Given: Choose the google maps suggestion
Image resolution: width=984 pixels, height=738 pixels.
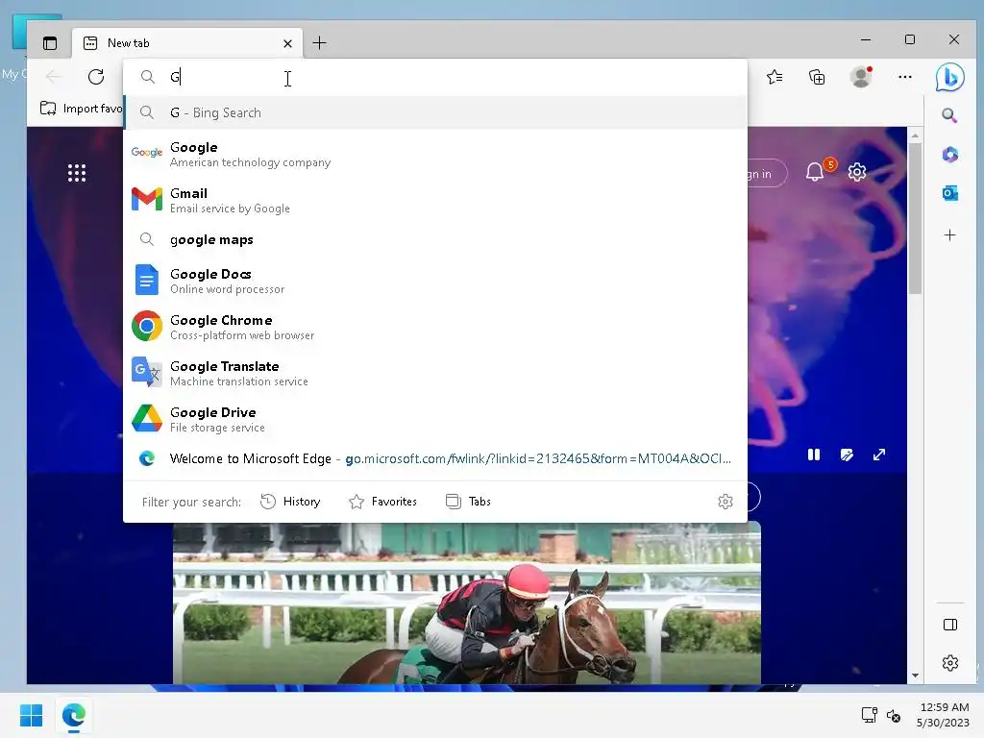Looking at the screenshot, I should pyautogui.click(x=435, y=239).
